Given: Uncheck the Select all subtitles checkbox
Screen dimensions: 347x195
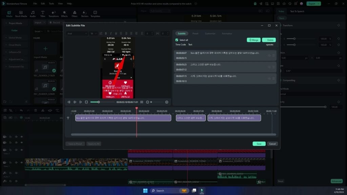Looking at the screenshot, I should tap(177, 40).
